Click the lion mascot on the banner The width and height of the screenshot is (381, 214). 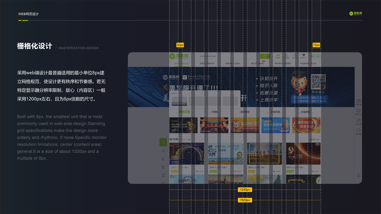pos(299,83)
